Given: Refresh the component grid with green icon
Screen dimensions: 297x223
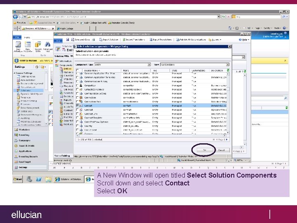Looking at the screenshot, I should (228, 70).
